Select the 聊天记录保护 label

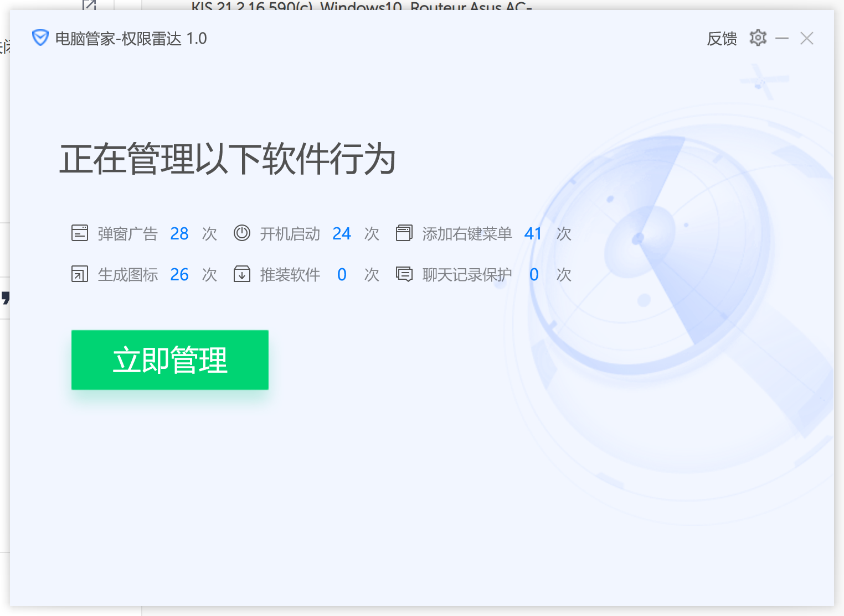pyautogui.click(x=467, y=275)
